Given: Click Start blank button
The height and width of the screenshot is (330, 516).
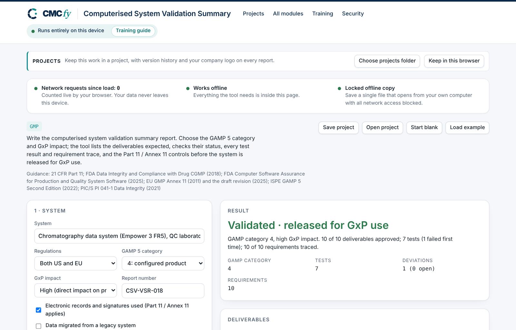Looking at the screenshot, I should point(424,127).
